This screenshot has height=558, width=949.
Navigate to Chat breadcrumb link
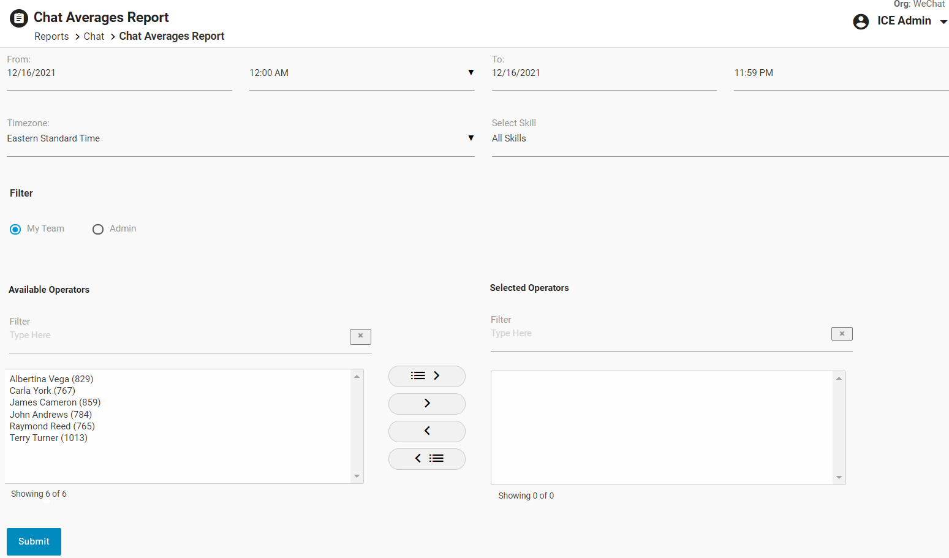tap(94, 37)
